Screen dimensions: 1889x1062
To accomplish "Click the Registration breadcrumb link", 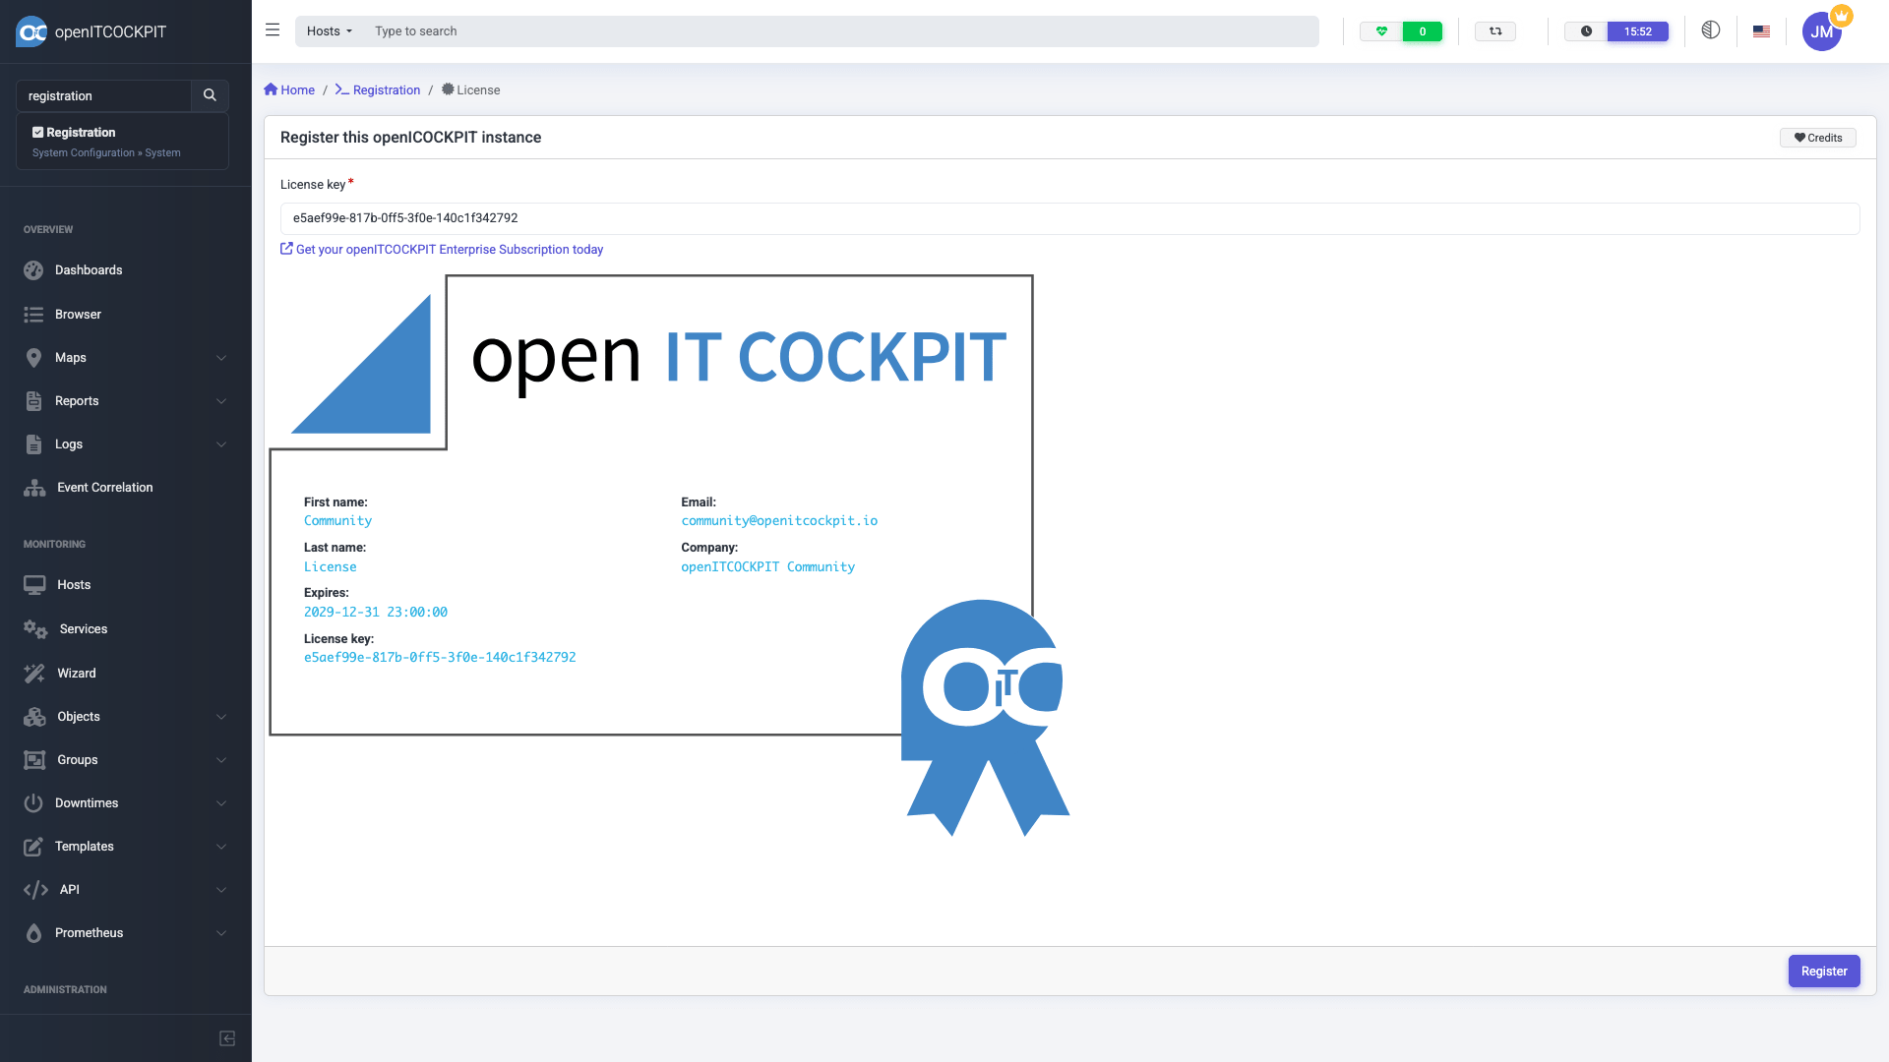I will point(378,89).
